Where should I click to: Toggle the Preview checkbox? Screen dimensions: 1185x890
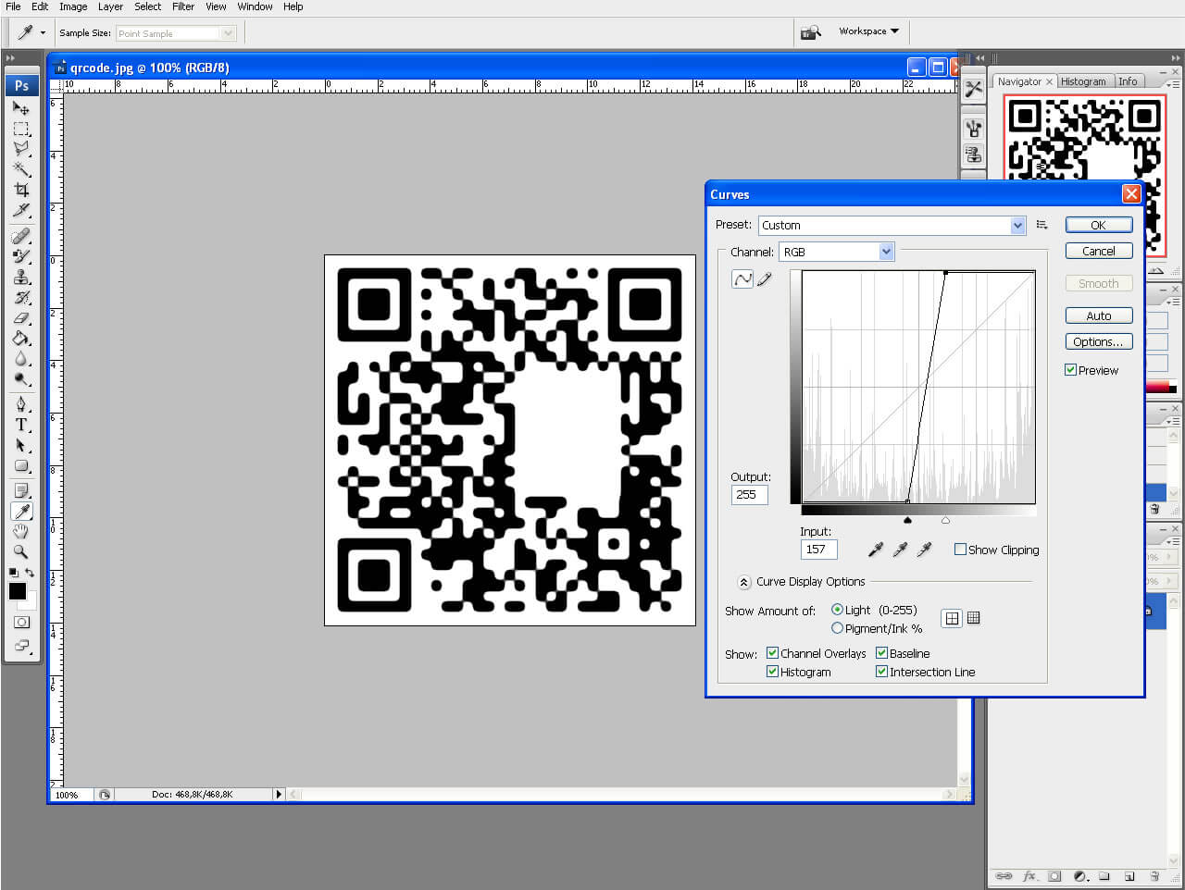pyautogui.click(x=1070, y=370)
